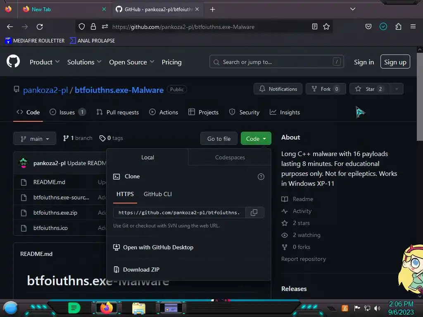Click the volume speaker tray icon
Screen dimensions: 423x317
[377, 308]
